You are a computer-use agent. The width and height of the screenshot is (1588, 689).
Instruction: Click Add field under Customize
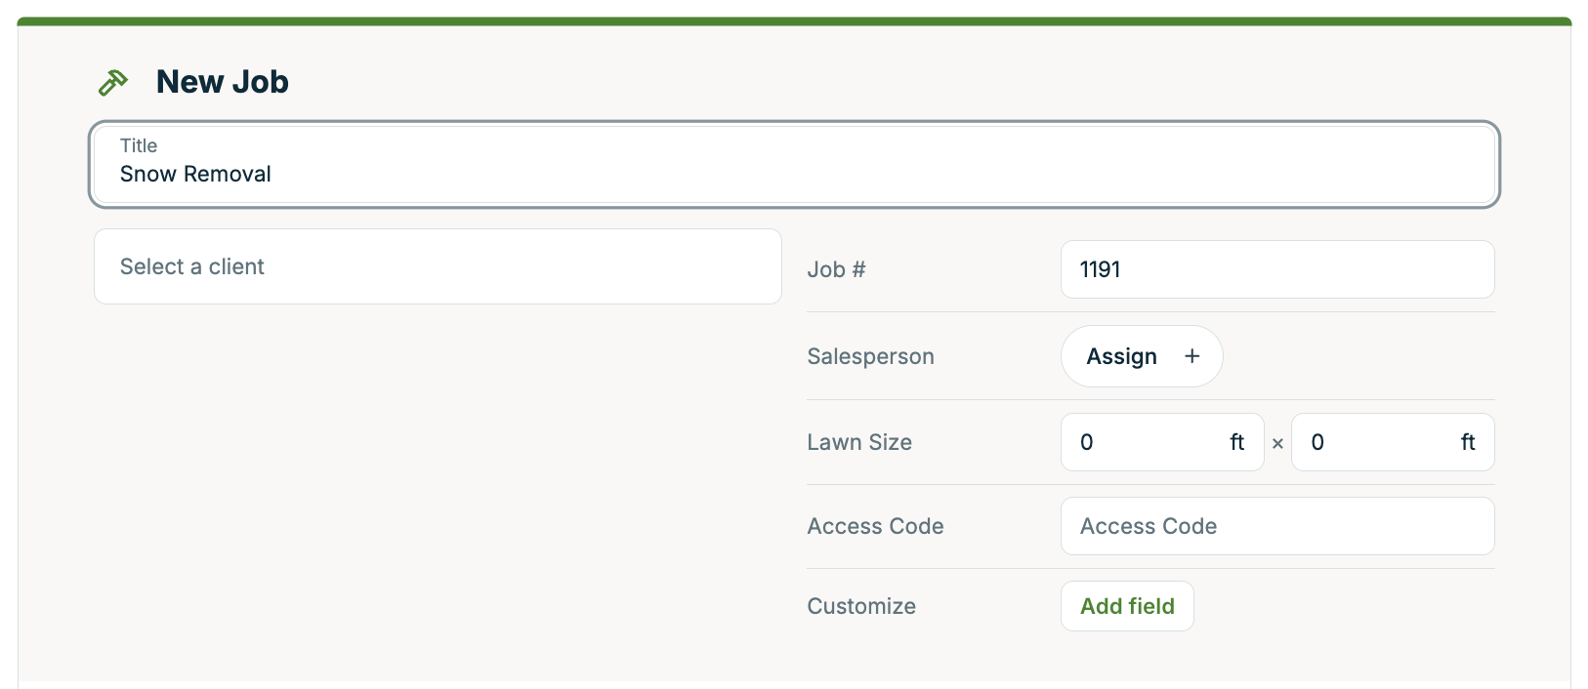tap(1126, 605)
